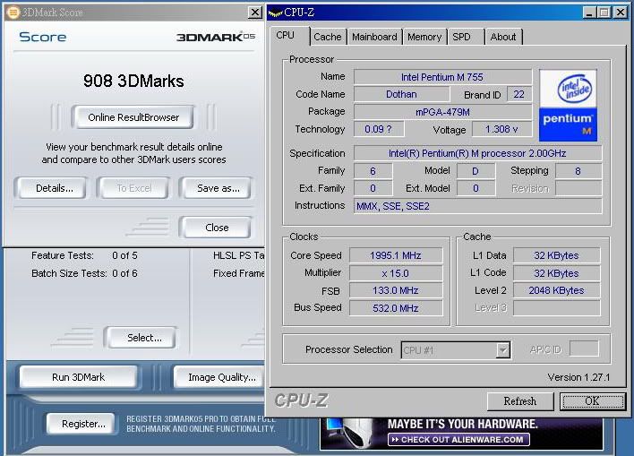Click the L1 Code value 32 KBytes
Screen dimensions: 634x456
click(556, 273)
